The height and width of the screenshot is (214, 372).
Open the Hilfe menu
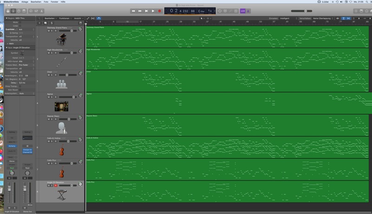tap(63, 2)
